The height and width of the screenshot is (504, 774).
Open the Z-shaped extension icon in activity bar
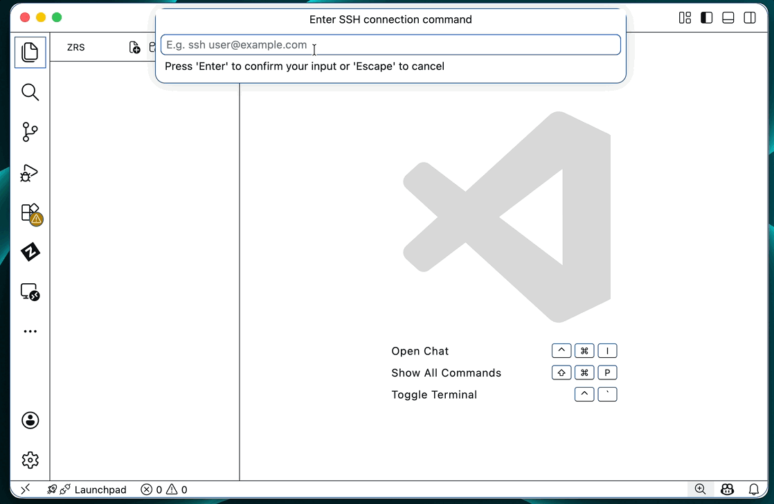tap(30, 252)
